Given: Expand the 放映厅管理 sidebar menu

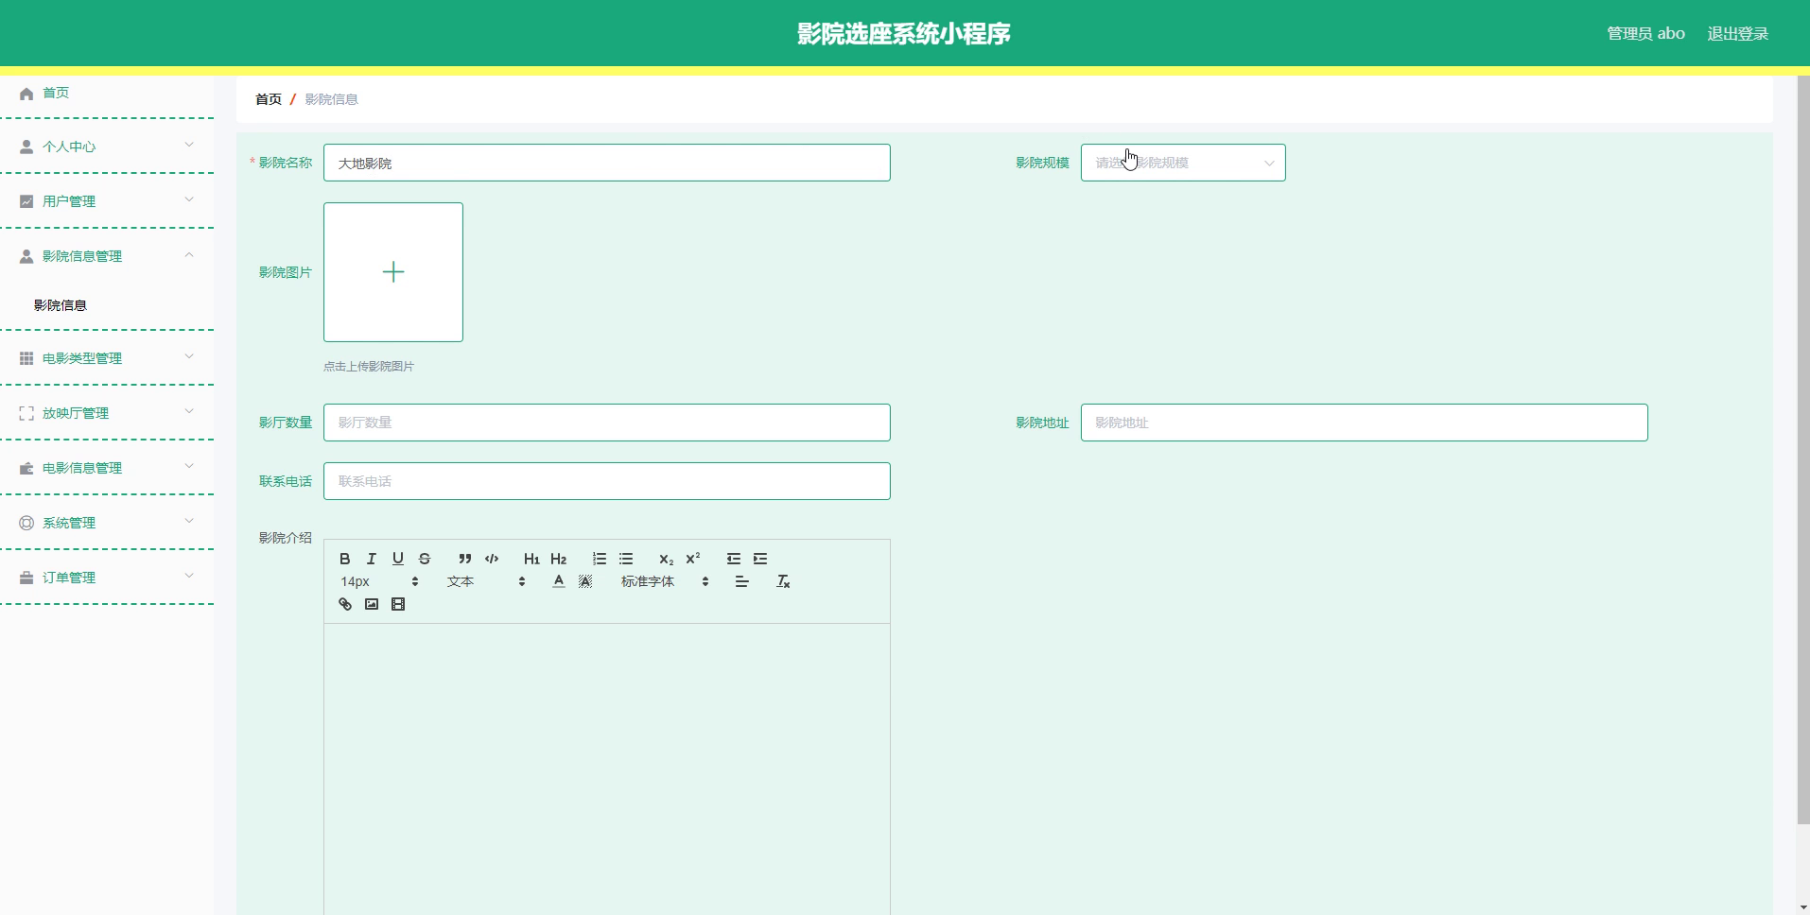Looking at the screenshot, I should point(107,413).
